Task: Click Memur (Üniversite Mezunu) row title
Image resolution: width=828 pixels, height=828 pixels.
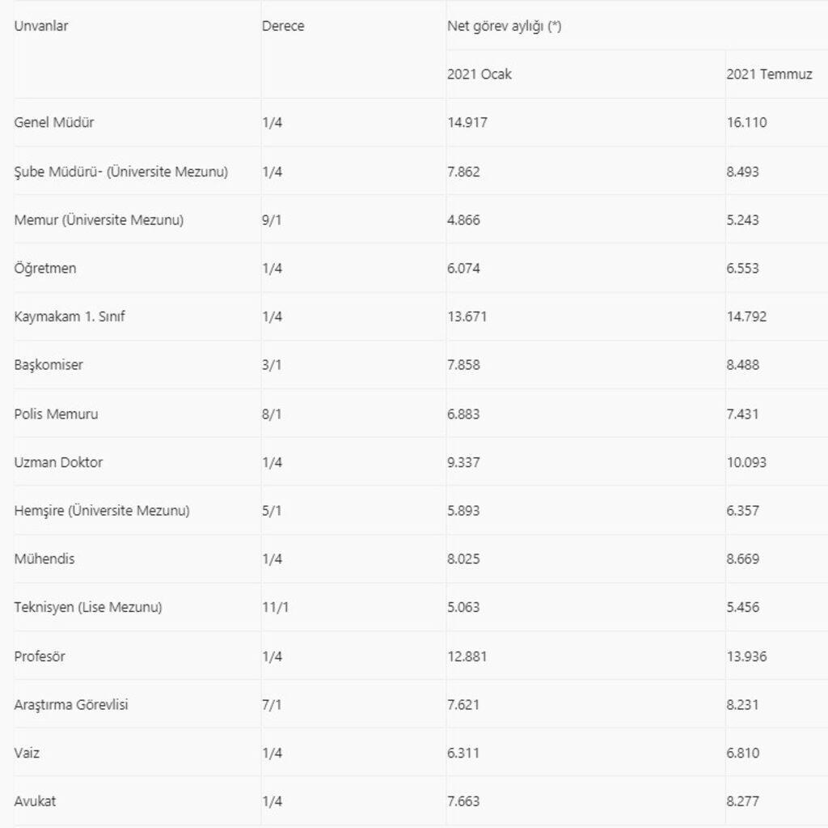Action: point(99,220)
